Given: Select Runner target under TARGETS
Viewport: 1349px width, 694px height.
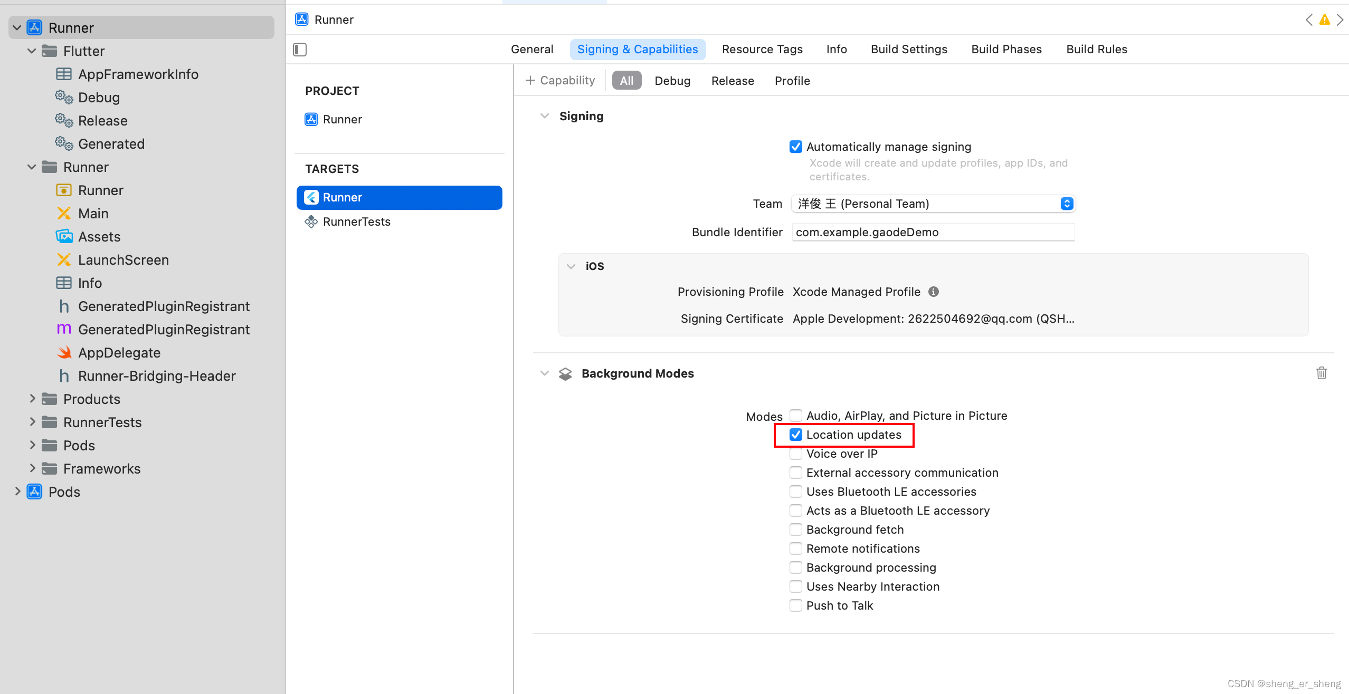Looking at the screenshot, I should 400,197.
